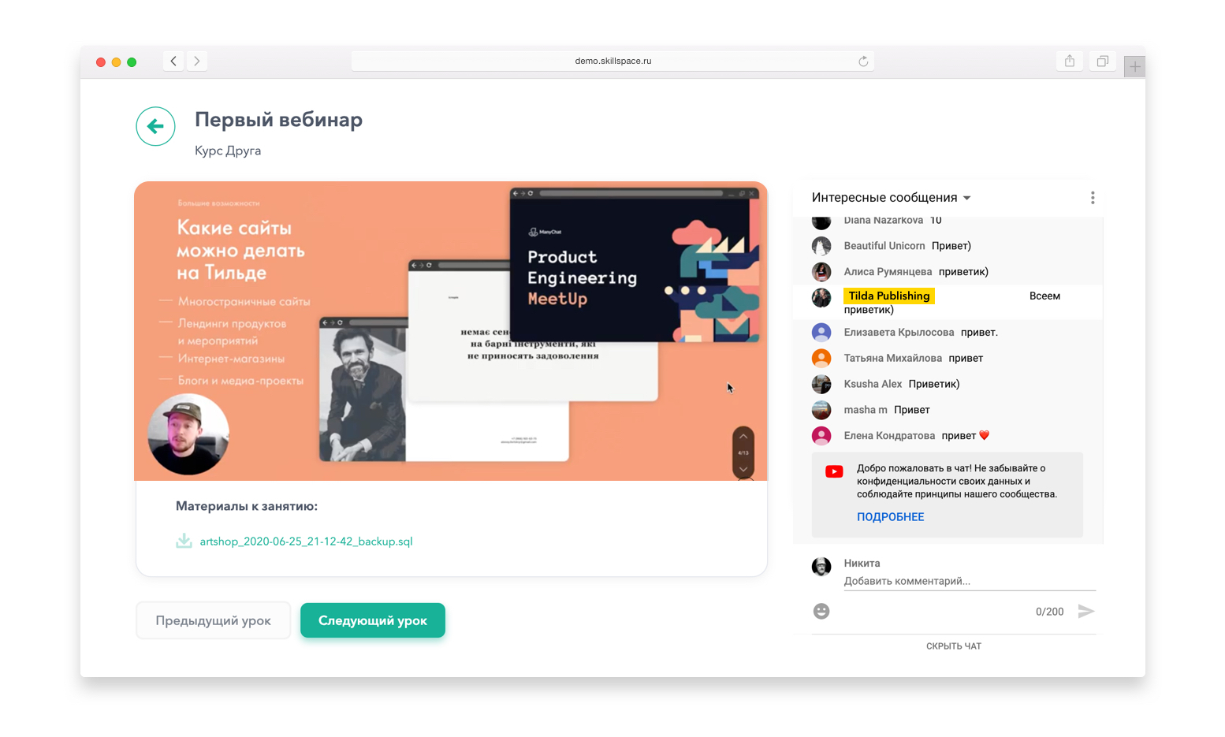1225x737 pixels.
Task: Advance slide with the down chevron
Action: [743, 469]
